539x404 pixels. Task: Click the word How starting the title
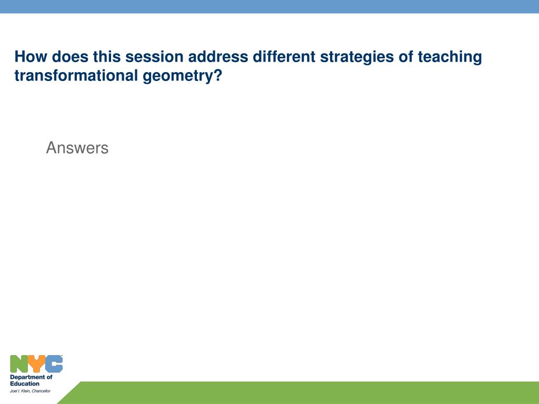coord(31,57)
